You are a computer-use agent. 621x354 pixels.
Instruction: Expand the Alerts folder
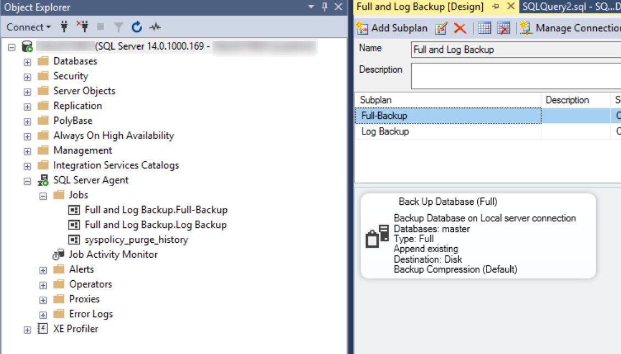tap(43, 270)
